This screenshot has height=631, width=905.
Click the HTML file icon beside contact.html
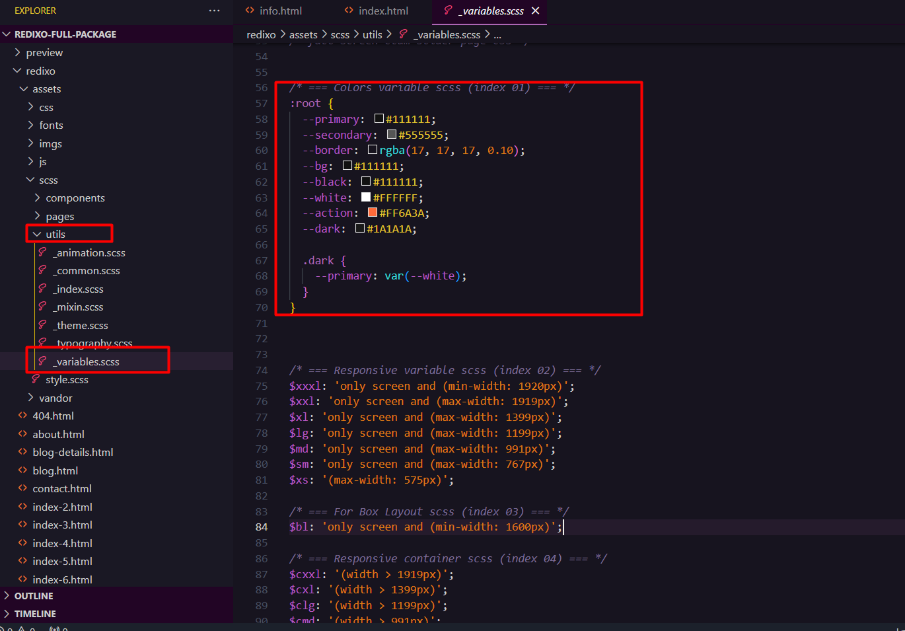(22, 488)
